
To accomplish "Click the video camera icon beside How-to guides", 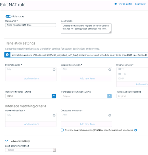I will [x=116, y=4].
